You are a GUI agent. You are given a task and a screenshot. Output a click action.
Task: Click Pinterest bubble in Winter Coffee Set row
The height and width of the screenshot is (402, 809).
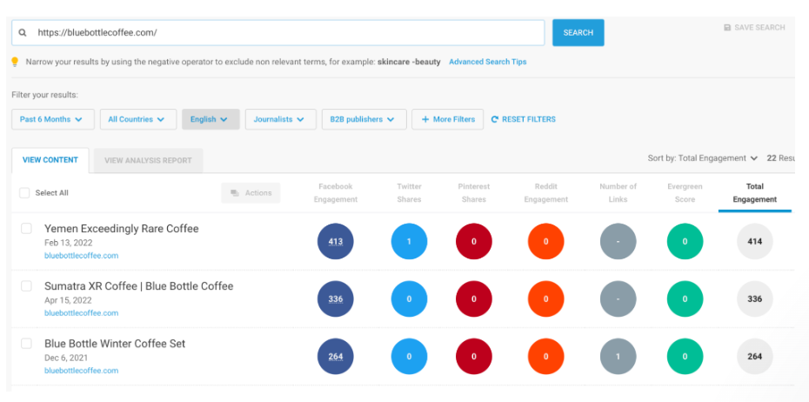tap(473, 356)
